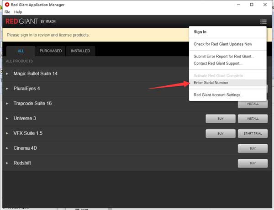Expand the VFX Suite 1.5 row
This screenshot has width=274, height=210.
[x=7, y=133]
